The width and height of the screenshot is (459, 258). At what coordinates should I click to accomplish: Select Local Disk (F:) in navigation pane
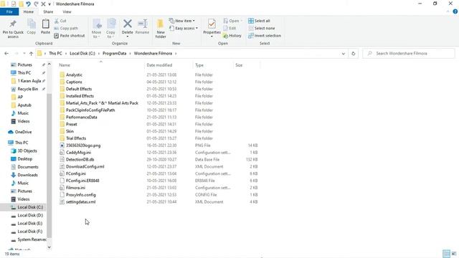click(x=30, y=231)
